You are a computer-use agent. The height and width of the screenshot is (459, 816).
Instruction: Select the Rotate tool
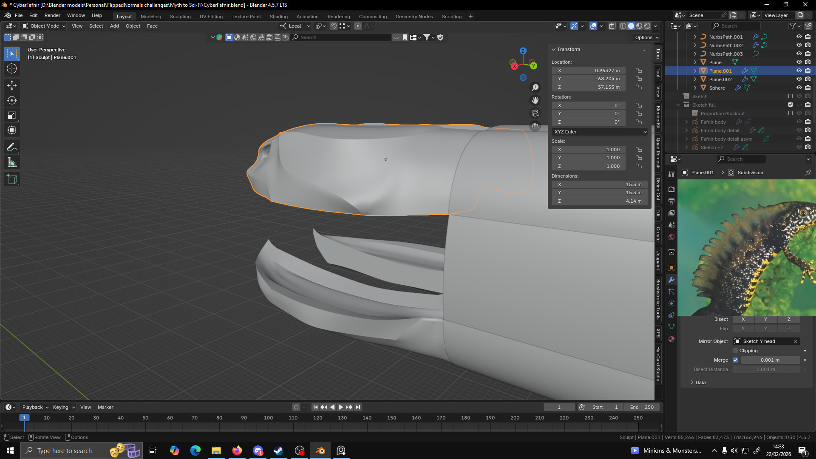[12, 100]
